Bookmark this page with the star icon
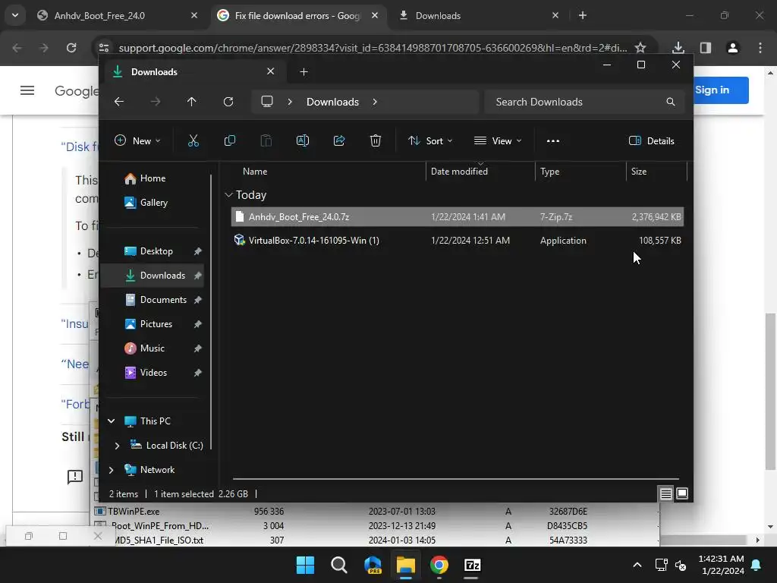777x583 pixels. (x=640, y=48)
